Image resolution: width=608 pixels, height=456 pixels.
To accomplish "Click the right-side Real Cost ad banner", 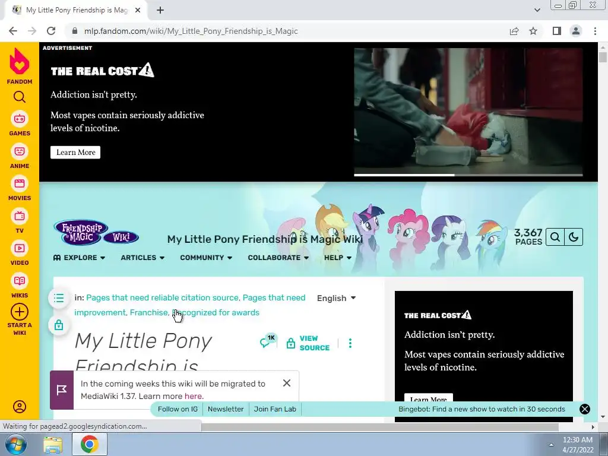I will [x=483, y=356].
